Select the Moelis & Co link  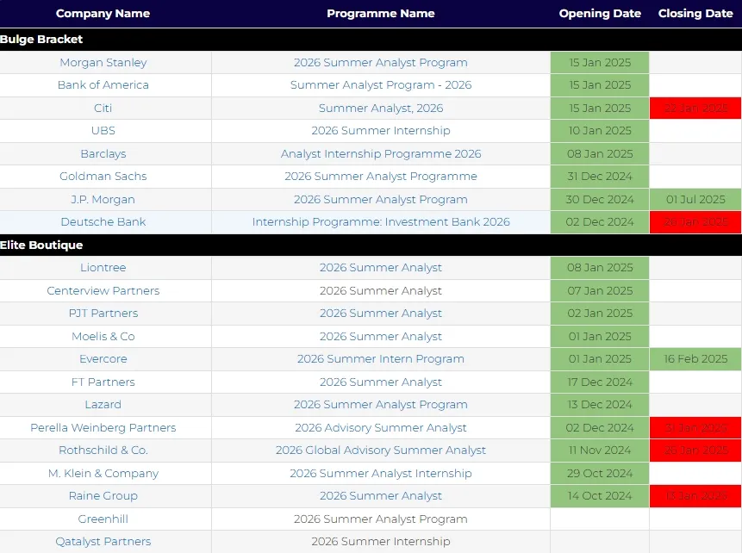tap(103, 336)
